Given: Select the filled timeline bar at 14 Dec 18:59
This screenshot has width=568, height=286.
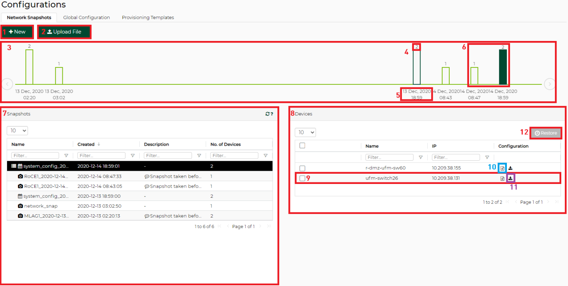Looking at the screenshot, I should [x=503, y=67].
